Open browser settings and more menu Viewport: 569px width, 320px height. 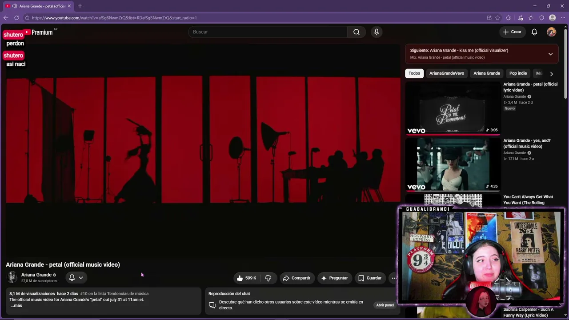pos(563,18)
